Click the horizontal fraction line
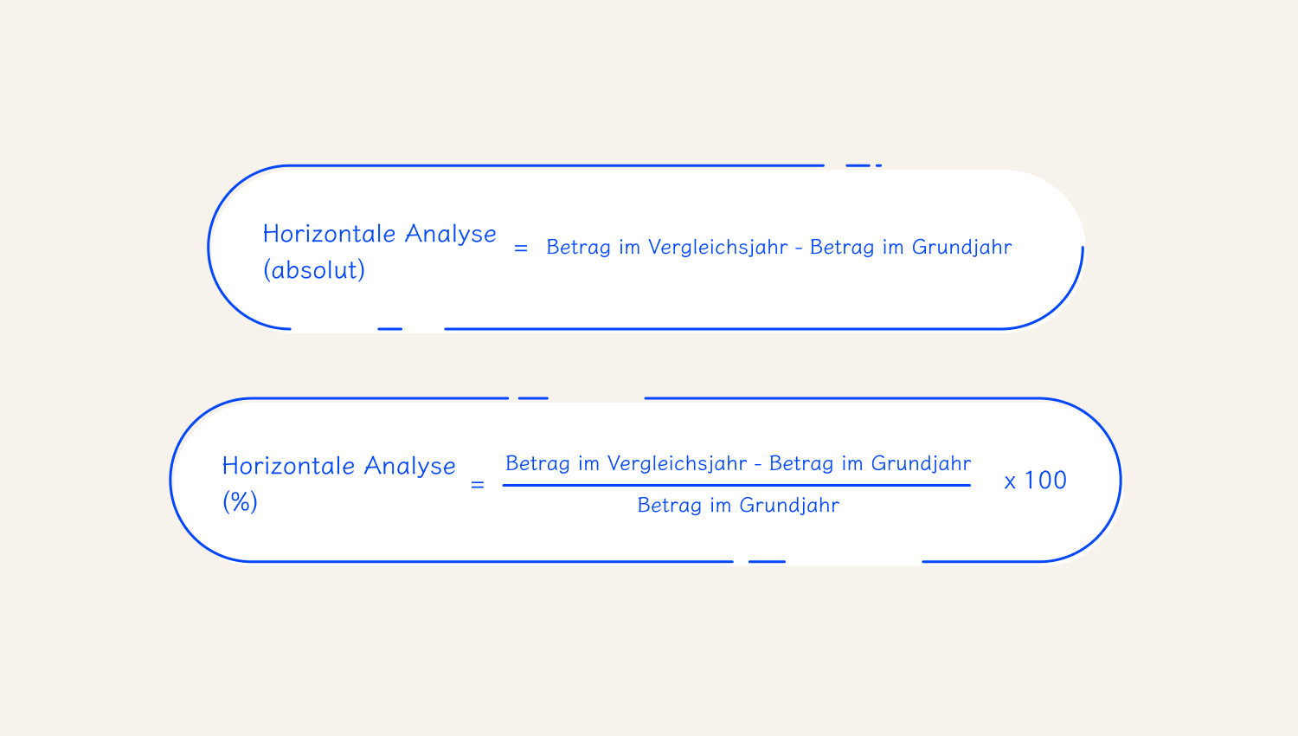This screenshot has width=1298, height=736. tap(736, 485)
